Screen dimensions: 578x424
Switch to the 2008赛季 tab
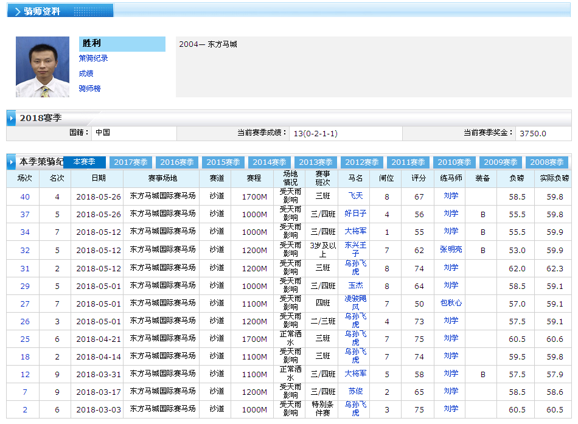547,162
